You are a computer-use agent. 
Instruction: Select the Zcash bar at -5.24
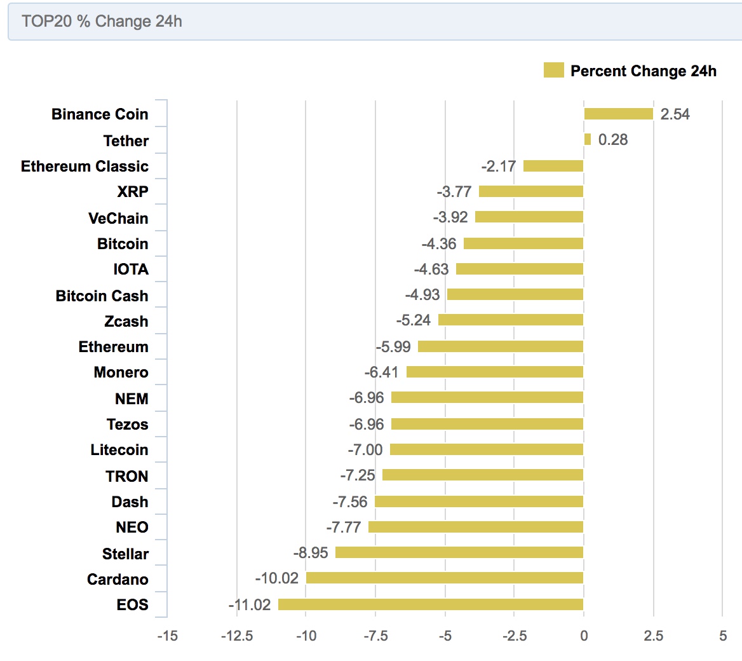[511, 320]
